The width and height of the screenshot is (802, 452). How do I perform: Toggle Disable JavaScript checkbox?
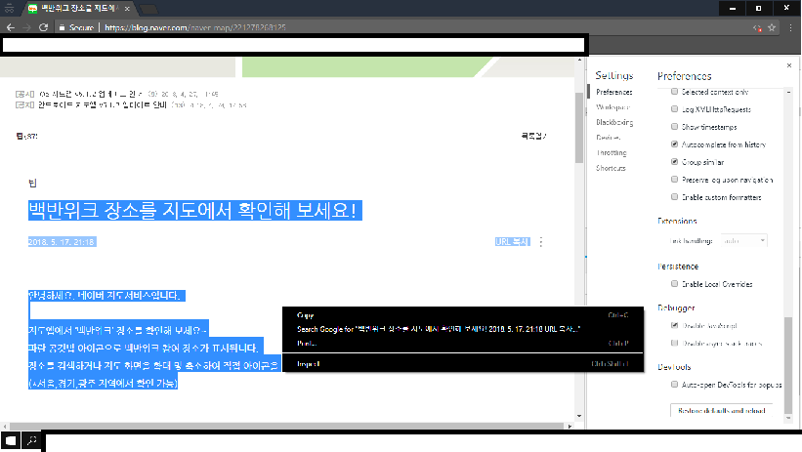[x=674, y=325]
